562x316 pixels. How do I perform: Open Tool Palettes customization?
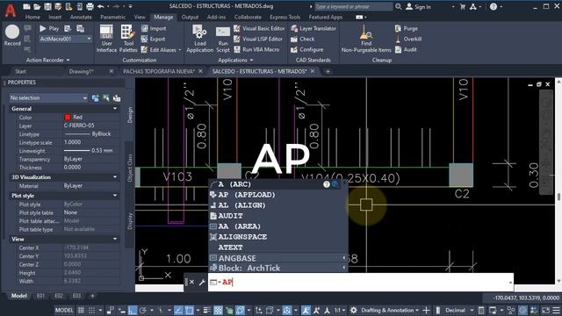[x=128, y=39]
